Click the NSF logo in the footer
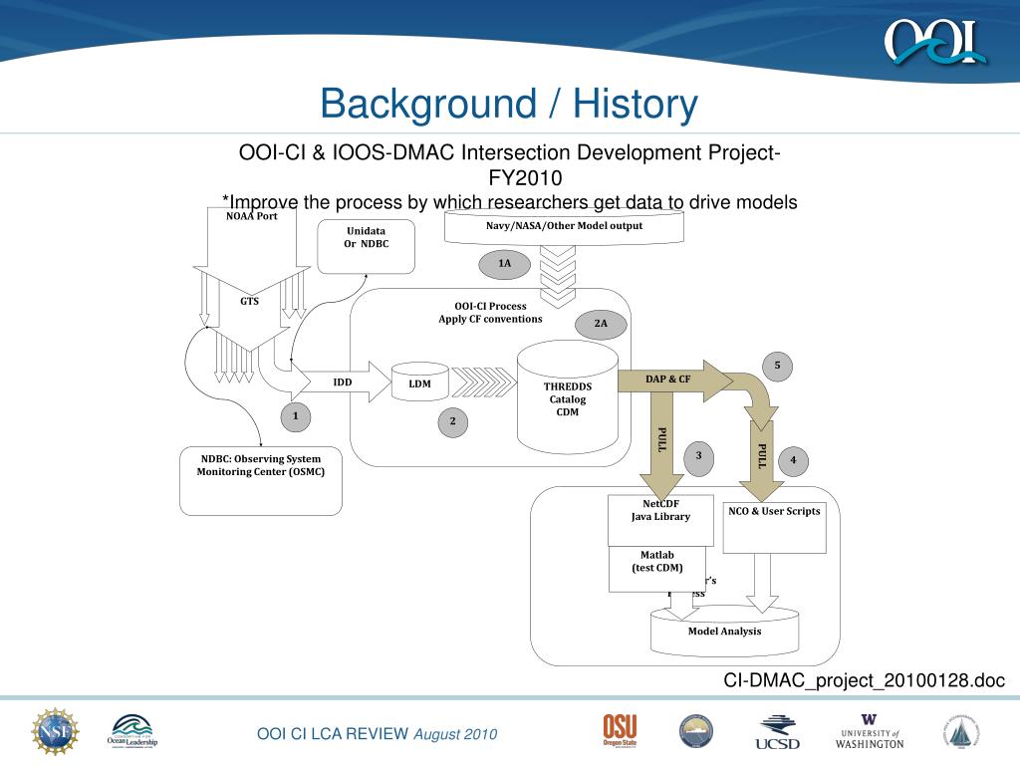Screen dimensions: 1020x765 pyautogui.click(x=56, y=732)
